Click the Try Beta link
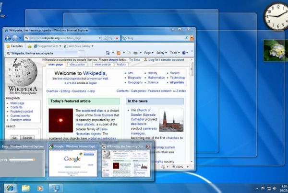 [134, 60]
